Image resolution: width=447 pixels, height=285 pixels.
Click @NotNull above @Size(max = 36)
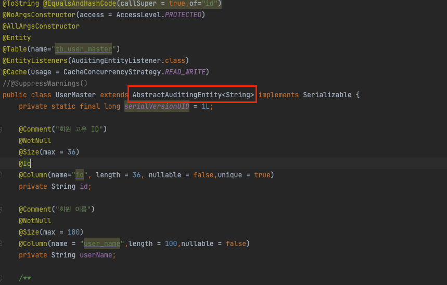[35, 140]
